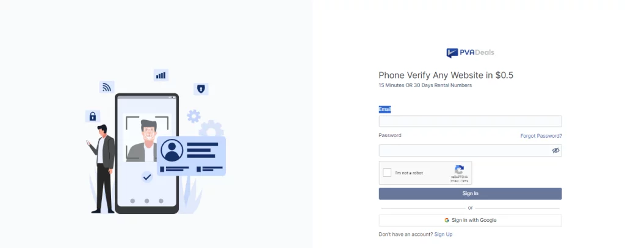Click the reCAPTCHA logo icon
Viewport: 625px width, 248px height.
tap(459, 169)
